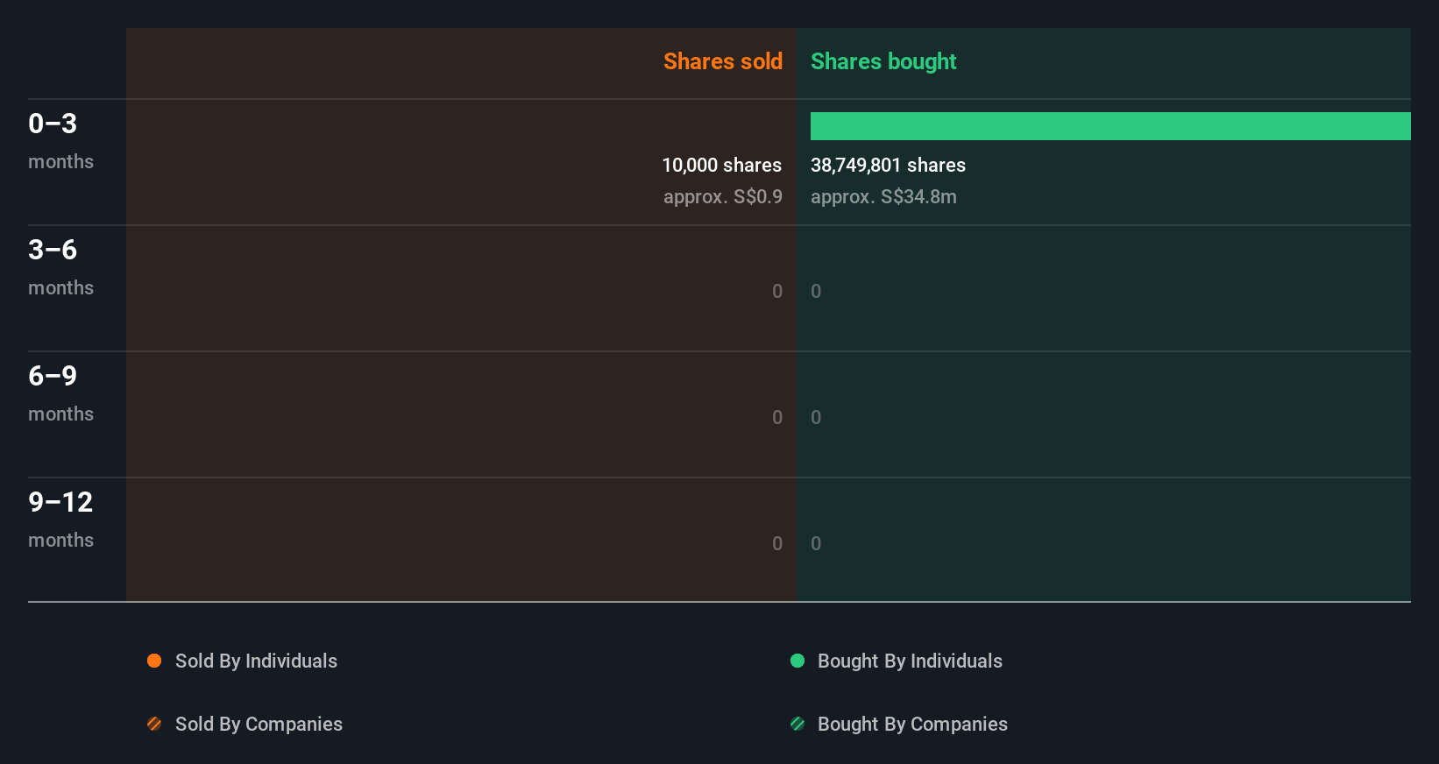Click the striped Sold By Companies icon
The image size is (1439, 764).
click(154, 724)
